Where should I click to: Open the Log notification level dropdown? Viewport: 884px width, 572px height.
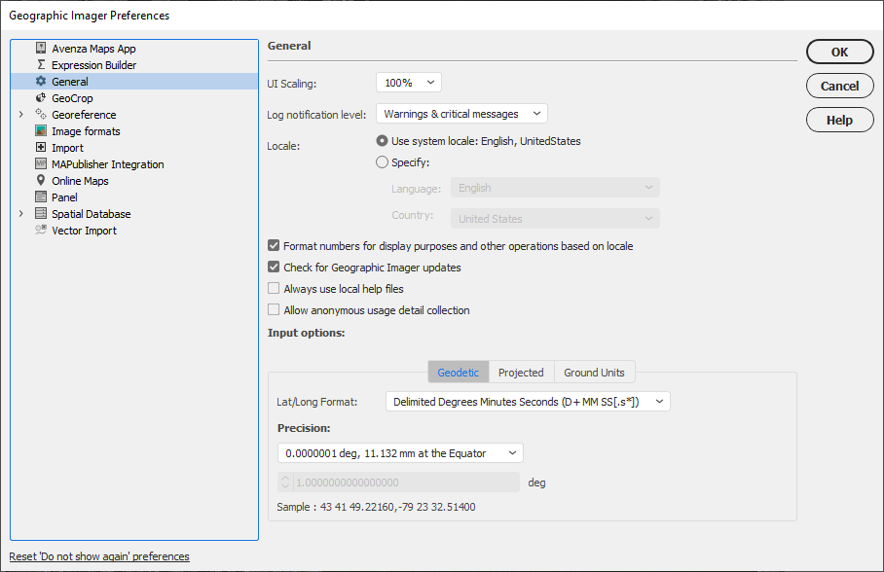461,114
